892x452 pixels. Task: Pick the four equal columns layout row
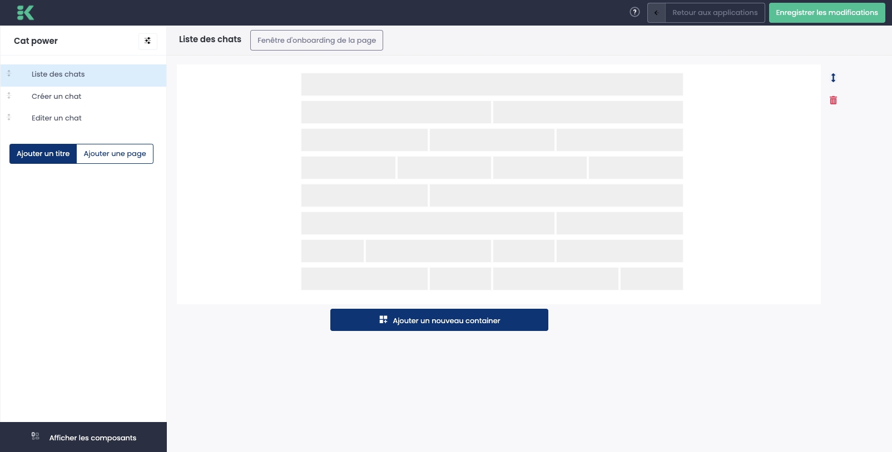(492, 168)
